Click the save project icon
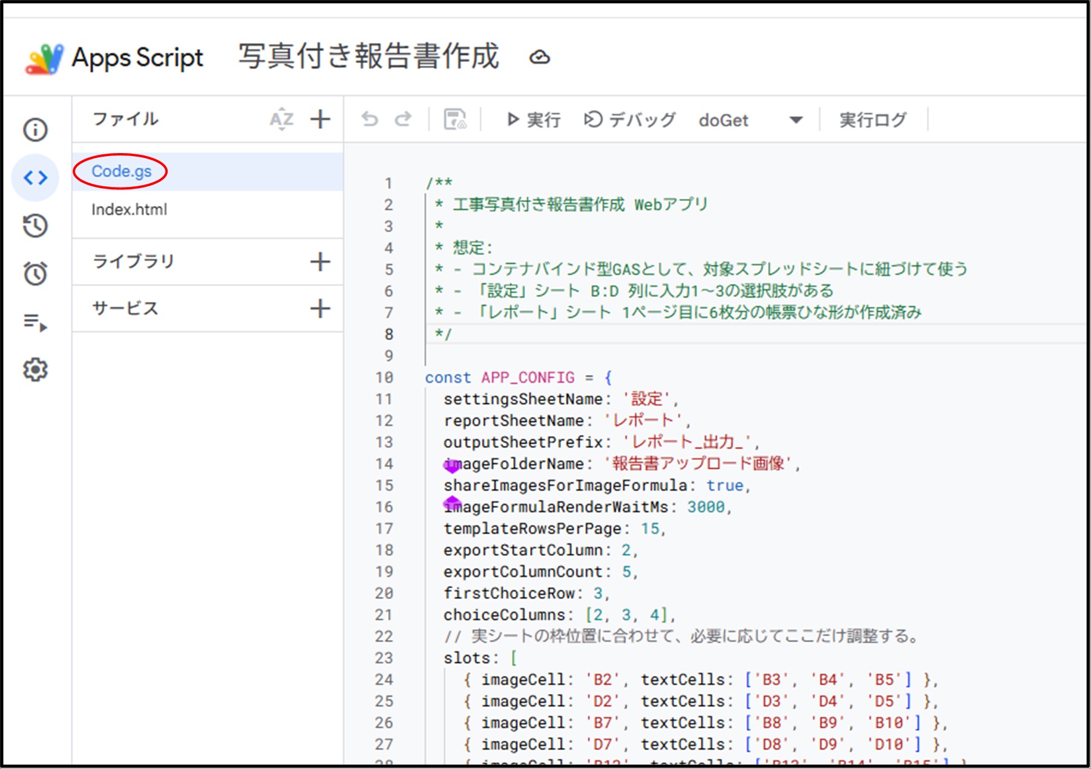The image size is (1091, 769). click(455, 119)
